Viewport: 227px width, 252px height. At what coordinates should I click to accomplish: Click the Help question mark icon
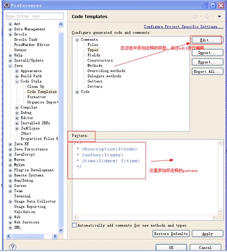click(12, 247)
